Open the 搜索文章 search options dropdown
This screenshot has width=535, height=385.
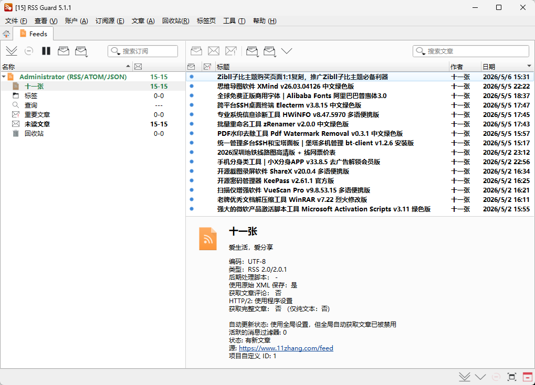pos(421,51)
